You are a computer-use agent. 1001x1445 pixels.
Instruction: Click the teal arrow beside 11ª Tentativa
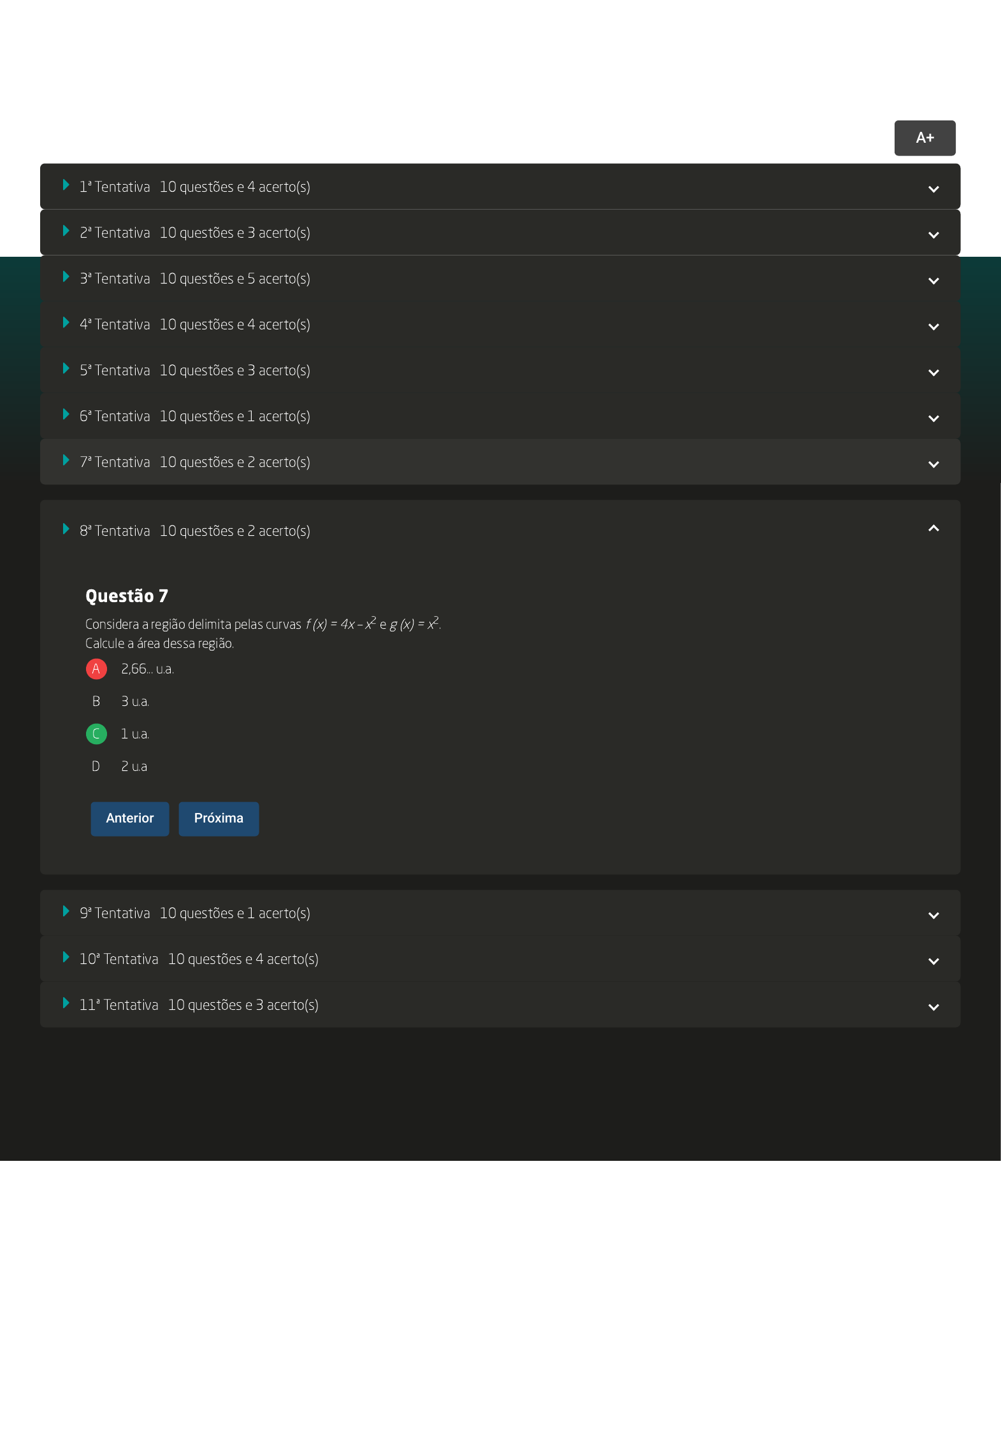[66, 1003]
